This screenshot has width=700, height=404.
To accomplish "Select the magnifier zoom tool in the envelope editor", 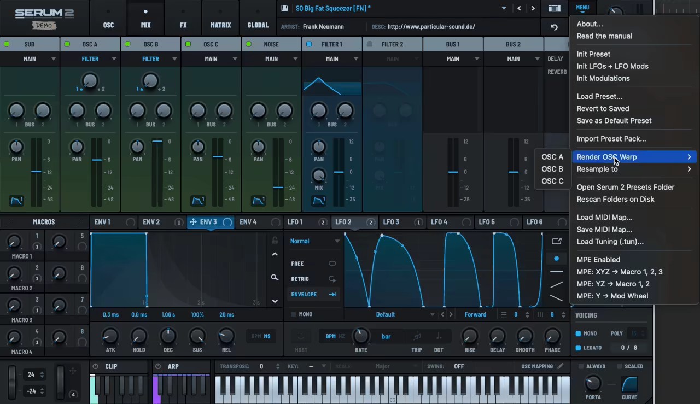I will tap(275, 278).
